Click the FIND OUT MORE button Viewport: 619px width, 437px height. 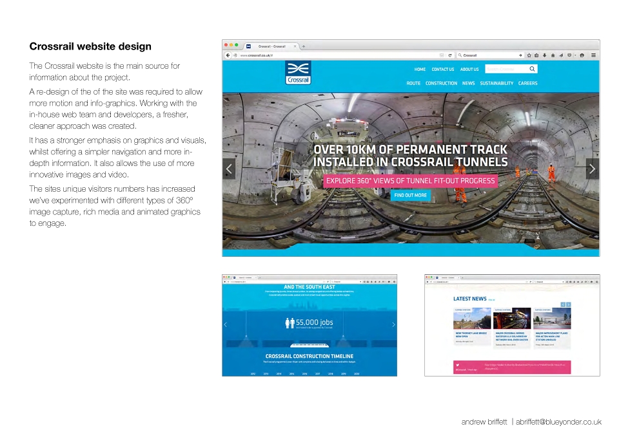point(411,195)
